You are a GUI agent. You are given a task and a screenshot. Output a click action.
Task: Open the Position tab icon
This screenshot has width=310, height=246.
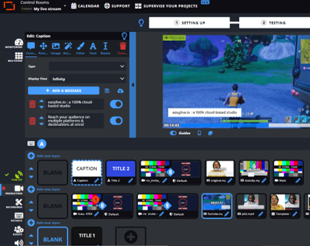(x=43, y=46)
